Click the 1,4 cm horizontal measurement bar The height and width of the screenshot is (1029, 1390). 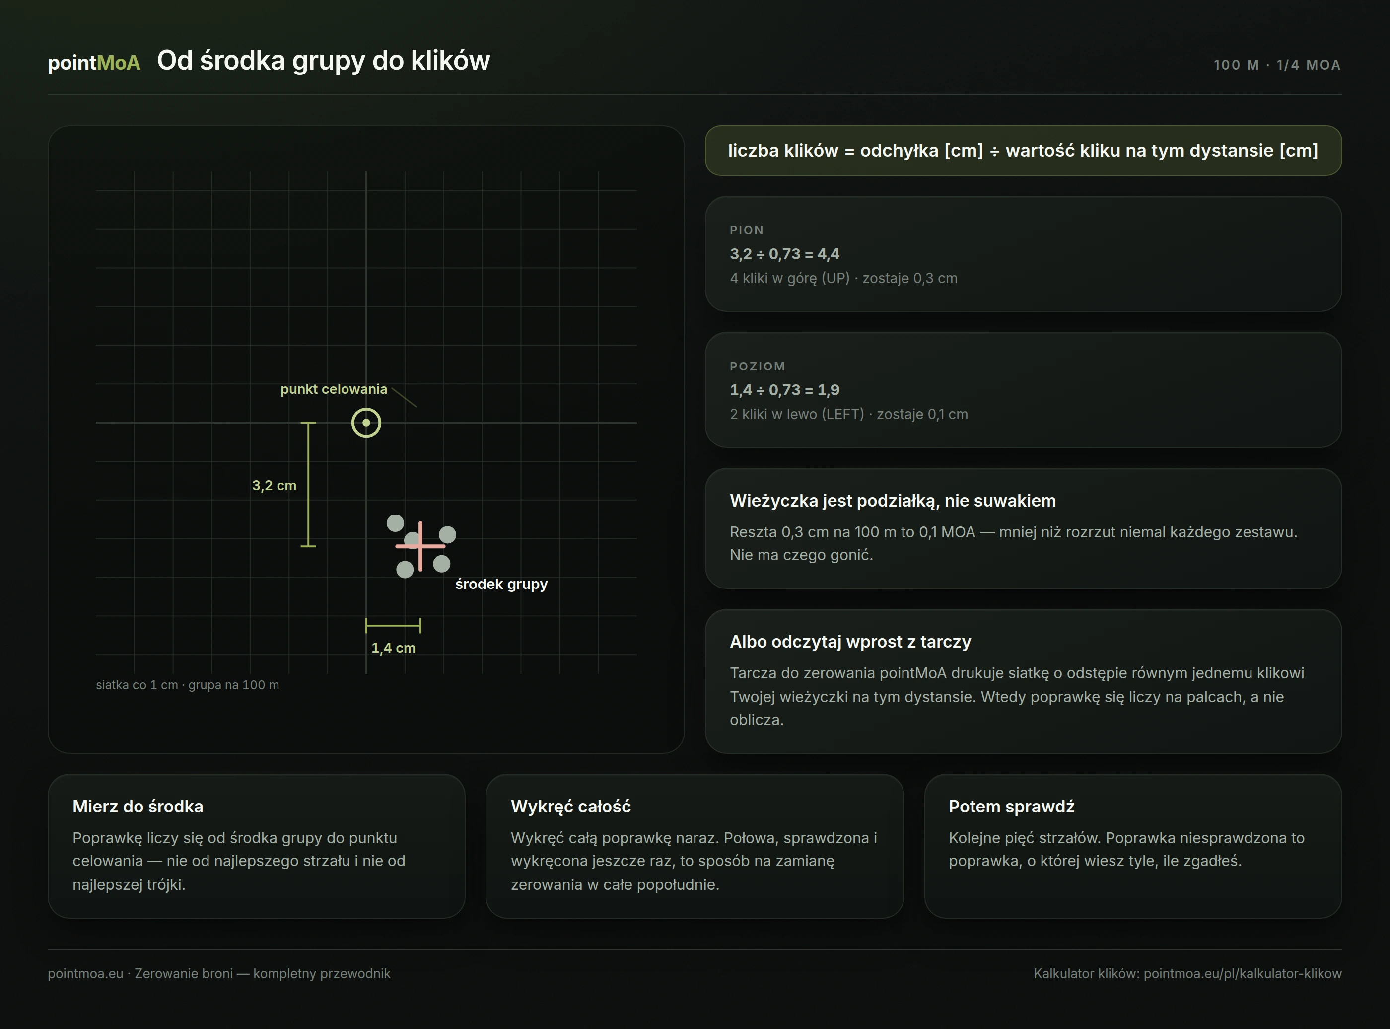pyautogui.click(x=393, y=625)
